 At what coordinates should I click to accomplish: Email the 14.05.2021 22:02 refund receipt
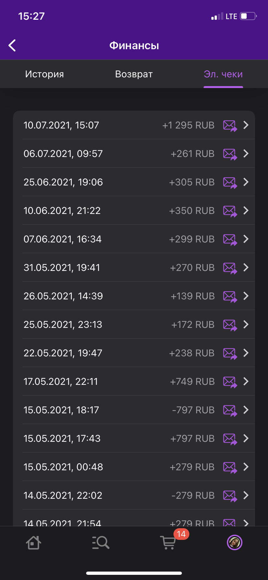(x=230, y=496)
